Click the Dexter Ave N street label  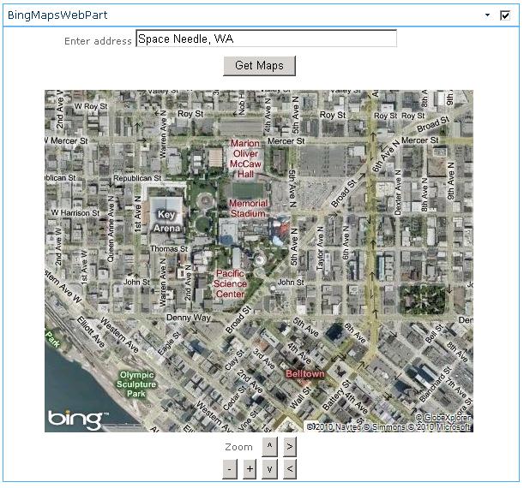point(398,193)
